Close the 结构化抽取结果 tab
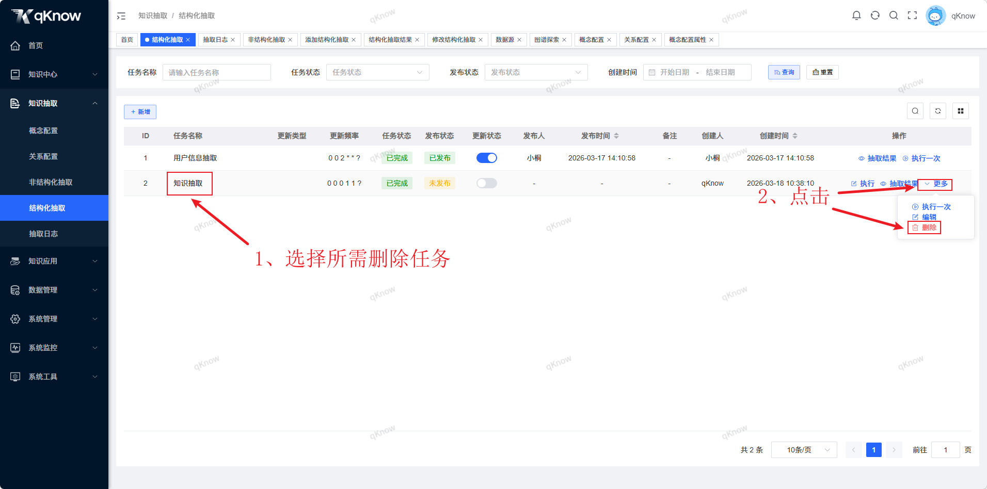 [417, 40]
